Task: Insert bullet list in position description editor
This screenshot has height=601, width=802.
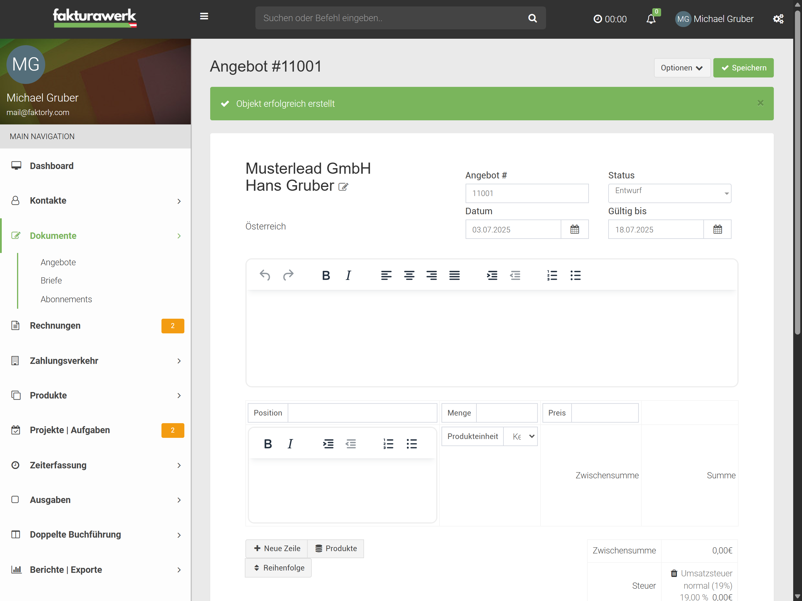Action: tap(412, 444)
